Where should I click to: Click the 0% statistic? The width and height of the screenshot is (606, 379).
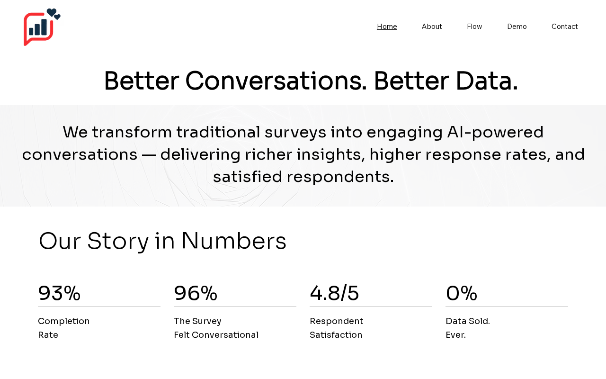click(x=461, y=293)
